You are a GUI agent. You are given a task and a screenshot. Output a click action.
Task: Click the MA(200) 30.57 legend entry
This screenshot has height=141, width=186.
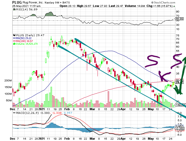[x=24, y=41]
